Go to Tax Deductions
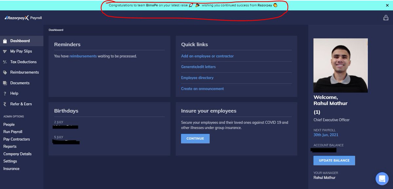This screenshot has height=189, width=393. pyautogui.click(x=23, y=62)
